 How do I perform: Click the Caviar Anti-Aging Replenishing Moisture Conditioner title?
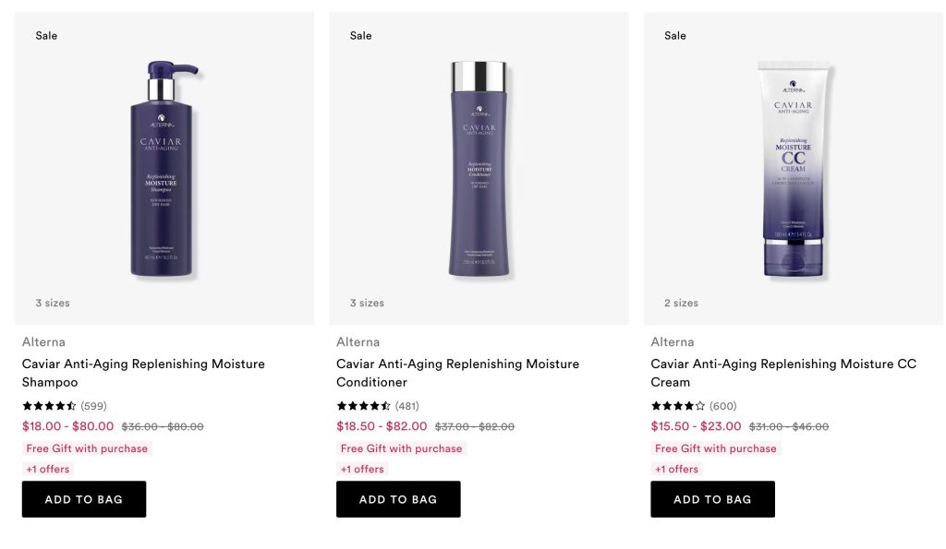pos(457,373)
